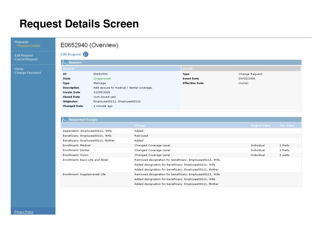Image resolution: width=323 pixels, height=242 pixels.
Task: Choose Edit Request in the left sidebar
Action: click(24, 55)
